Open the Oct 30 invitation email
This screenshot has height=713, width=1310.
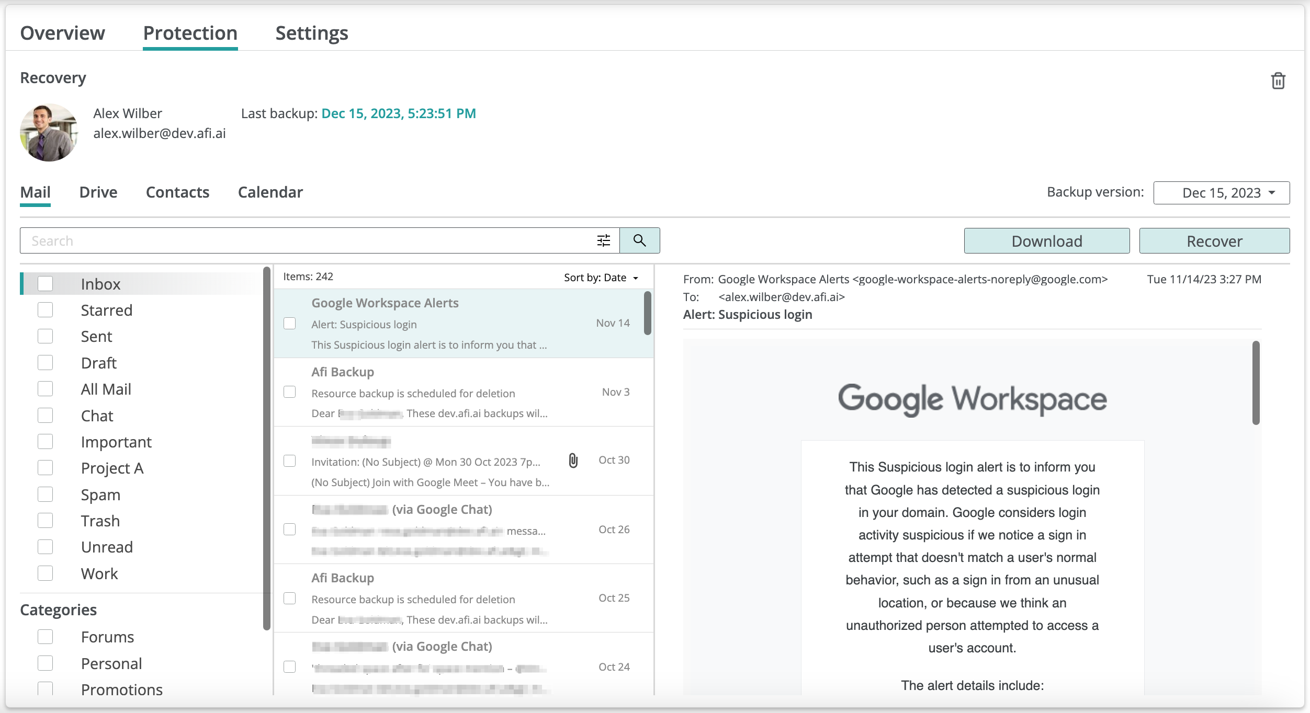(x=464, y=461)
